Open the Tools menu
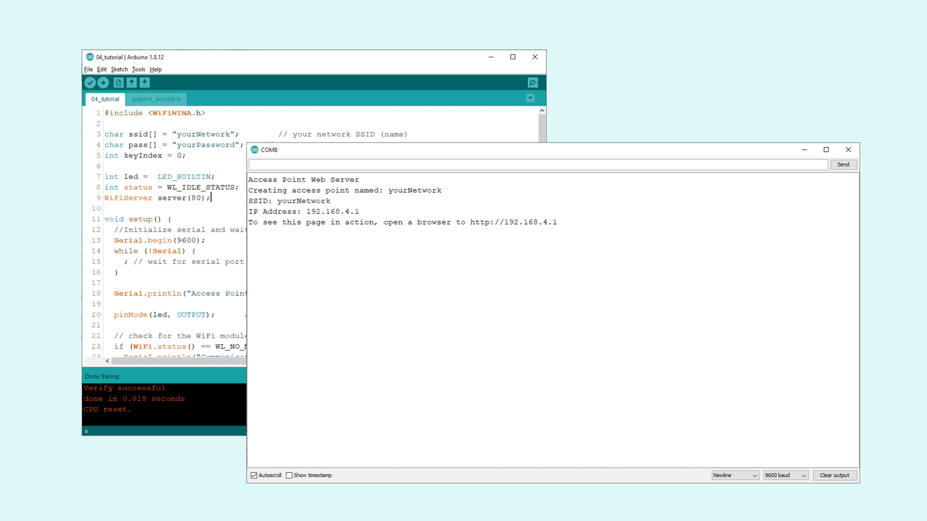927x521 pixels. [x=138, y=69]
